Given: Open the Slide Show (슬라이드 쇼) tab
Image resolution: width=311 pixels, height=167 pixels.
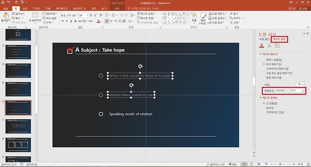Looking at the screenshot, I should pos(79,9).
